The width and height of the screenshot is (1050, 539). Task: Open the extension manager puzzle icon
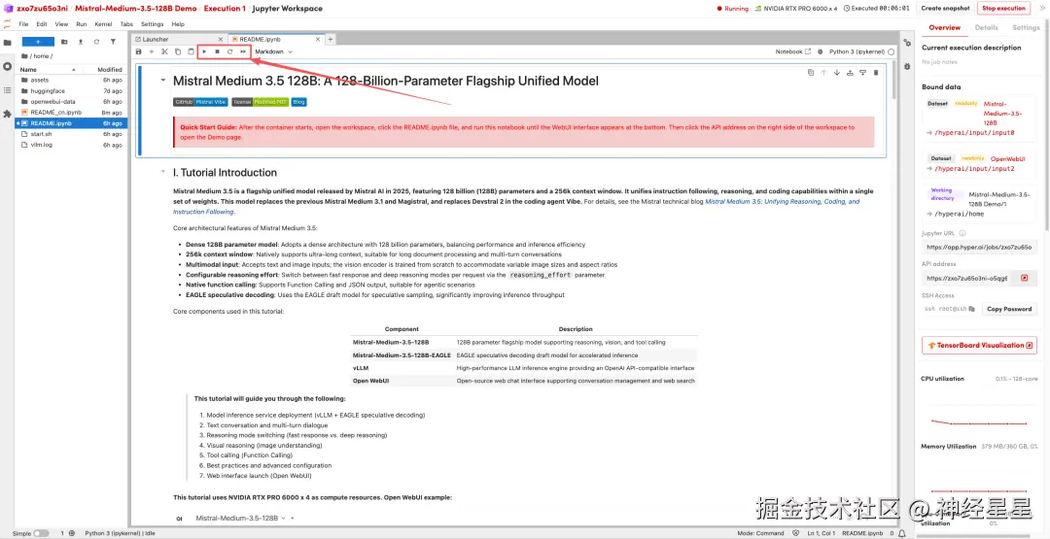pyautogui.click(x=8, y=114)
